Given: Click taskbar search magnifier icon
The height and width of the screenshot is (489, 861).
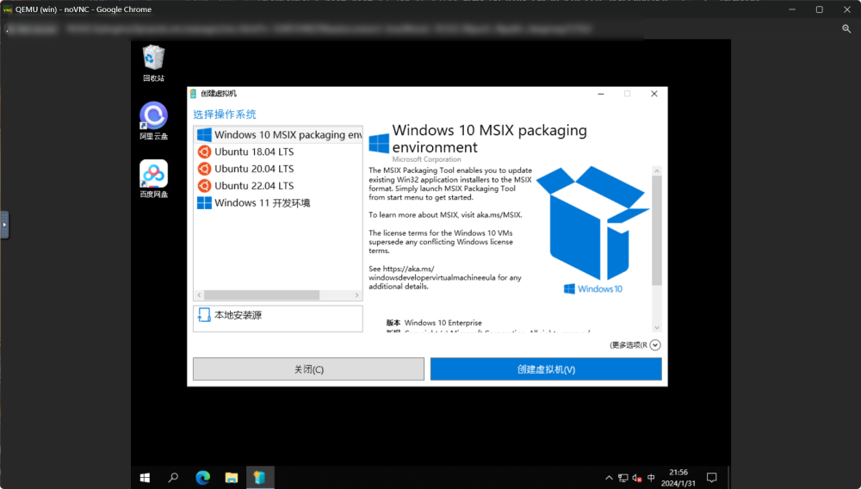Looking at the screenshot, I should click(x=173, y=478).
